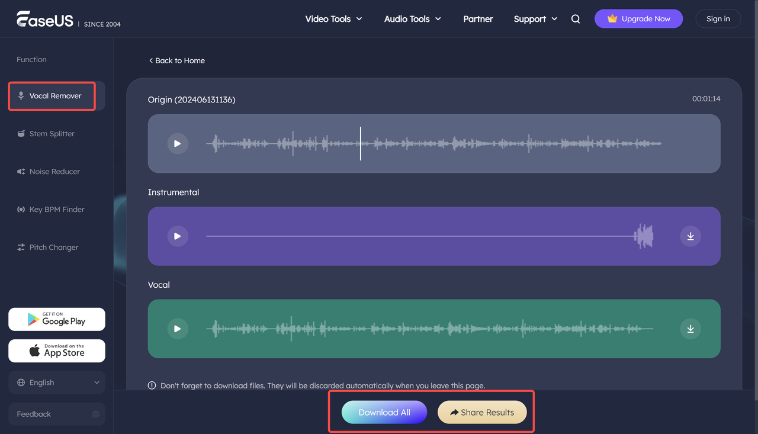Share the processed results
Viewport: 758px width, 434px height.
coord(482,412)
